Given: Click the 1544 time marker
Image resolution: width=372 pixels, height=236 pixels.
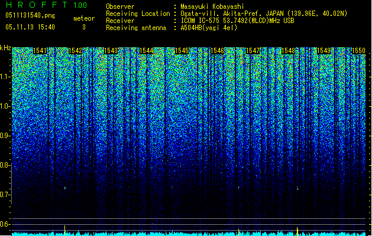Looking at the screenshot, I should [147, 51].
